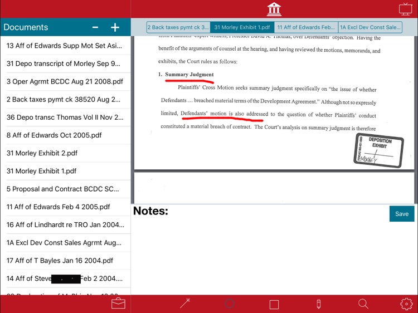This screenshot has width=418, height=313.
Task: Select 1A Excl Dev Const Sales Agrmt in list
Action: (x=65, y=243)
